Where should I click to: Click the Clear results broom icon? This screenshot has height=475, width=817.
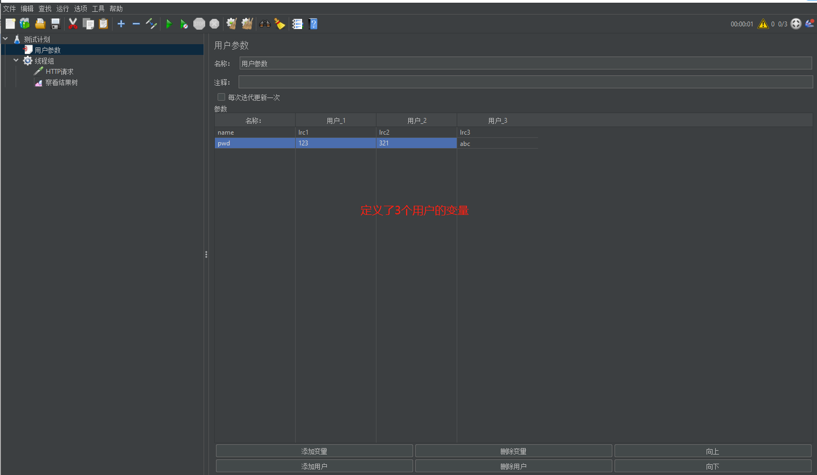[232, 24]
